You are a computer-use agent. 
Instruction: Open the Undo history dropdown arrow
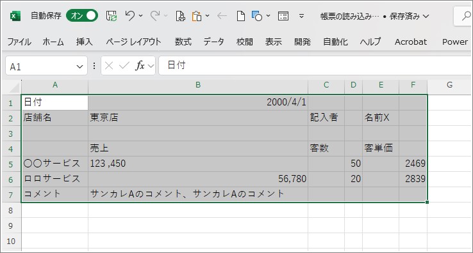click(140, 15)
